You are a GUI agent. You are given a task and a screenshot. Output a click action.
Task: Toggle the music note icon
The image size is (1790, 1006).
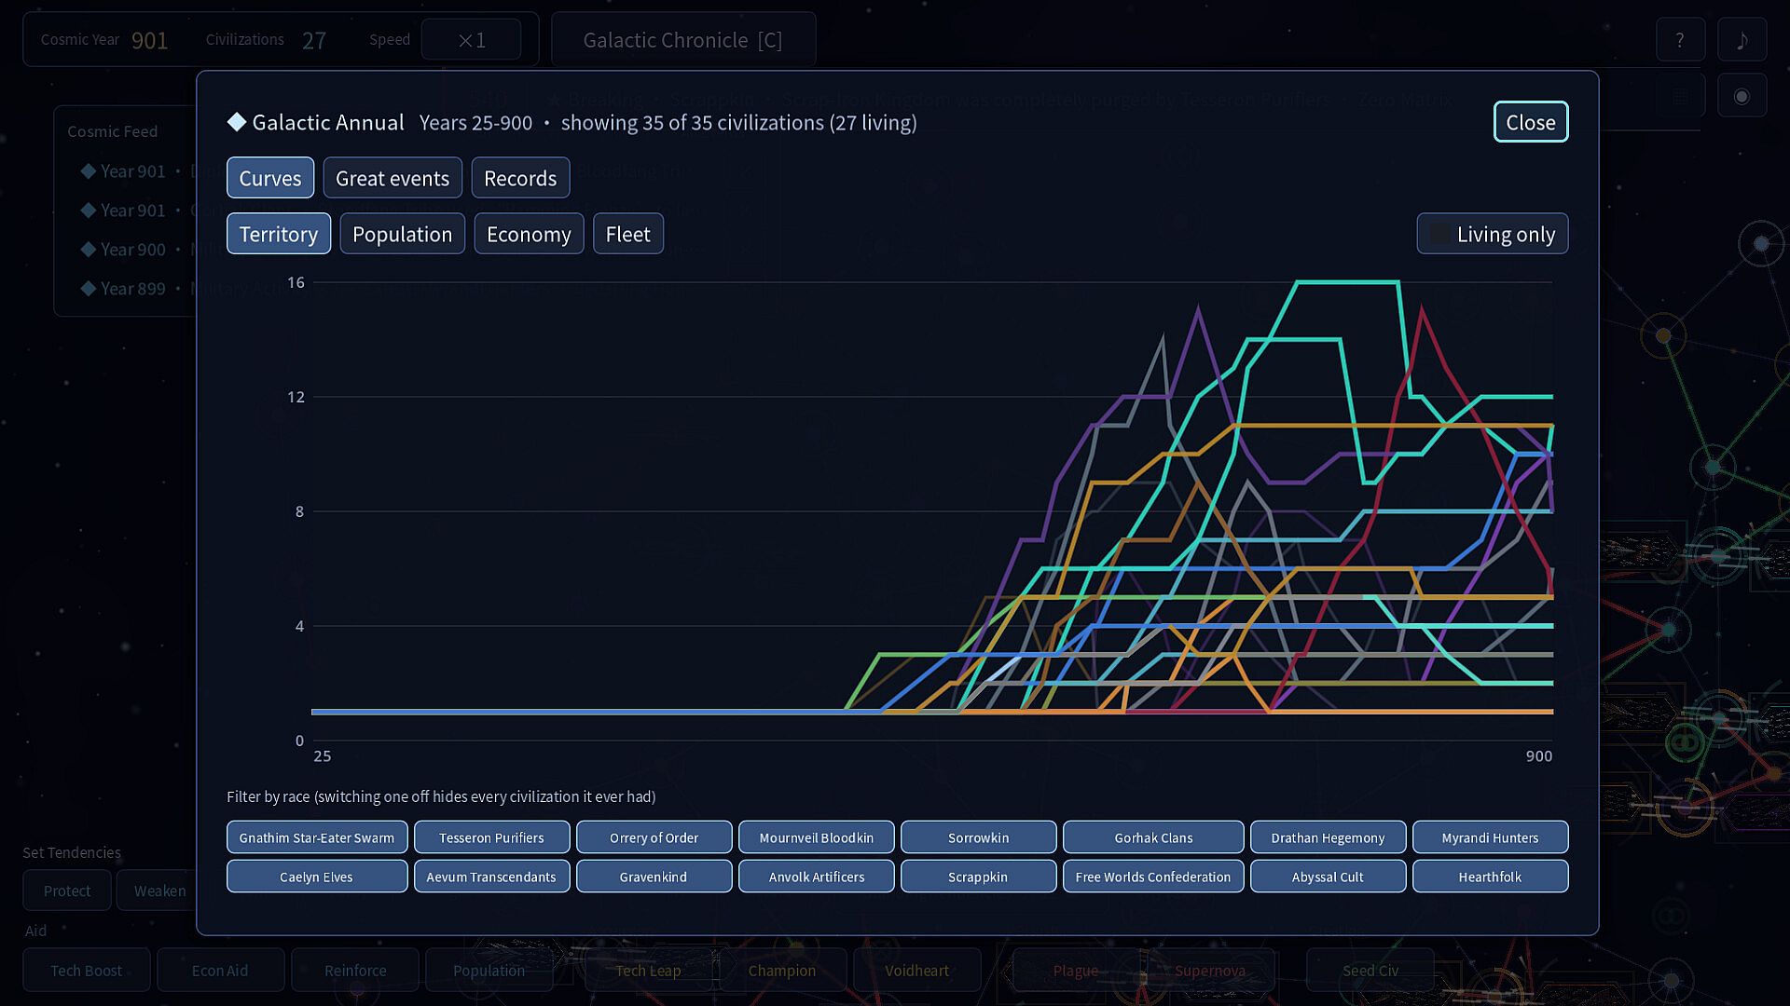coord(1742,40)
